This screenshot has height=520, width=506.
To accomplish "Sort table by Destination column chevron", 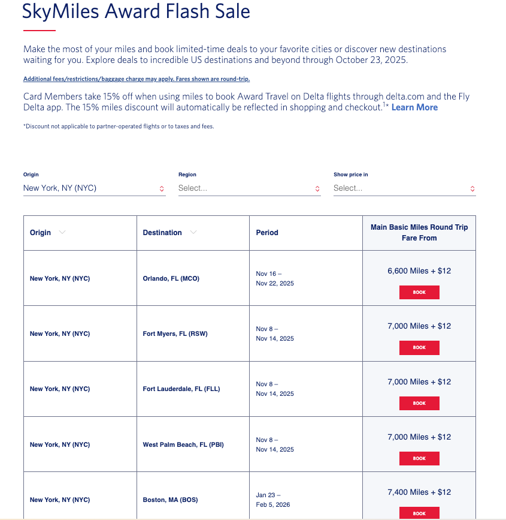I will [x=193, y=233].
